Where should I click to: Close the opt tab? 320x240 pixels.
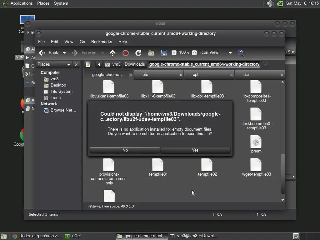[x=232, y=75]
